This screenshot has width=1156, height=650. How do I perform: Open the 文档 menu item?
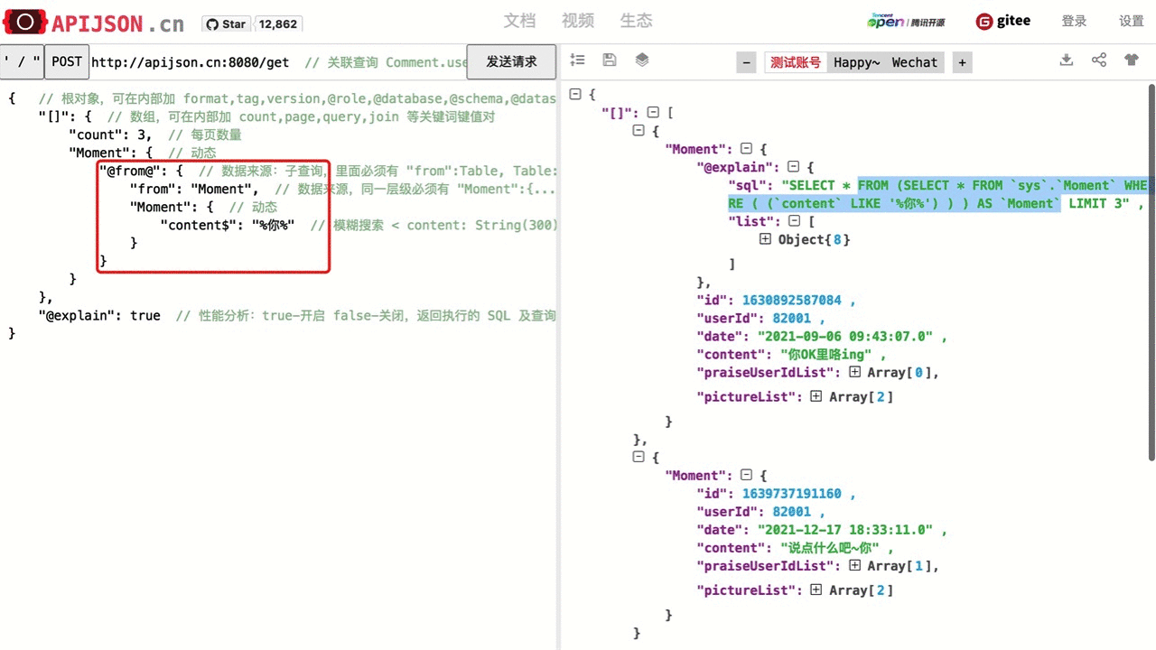coord(519,21)
